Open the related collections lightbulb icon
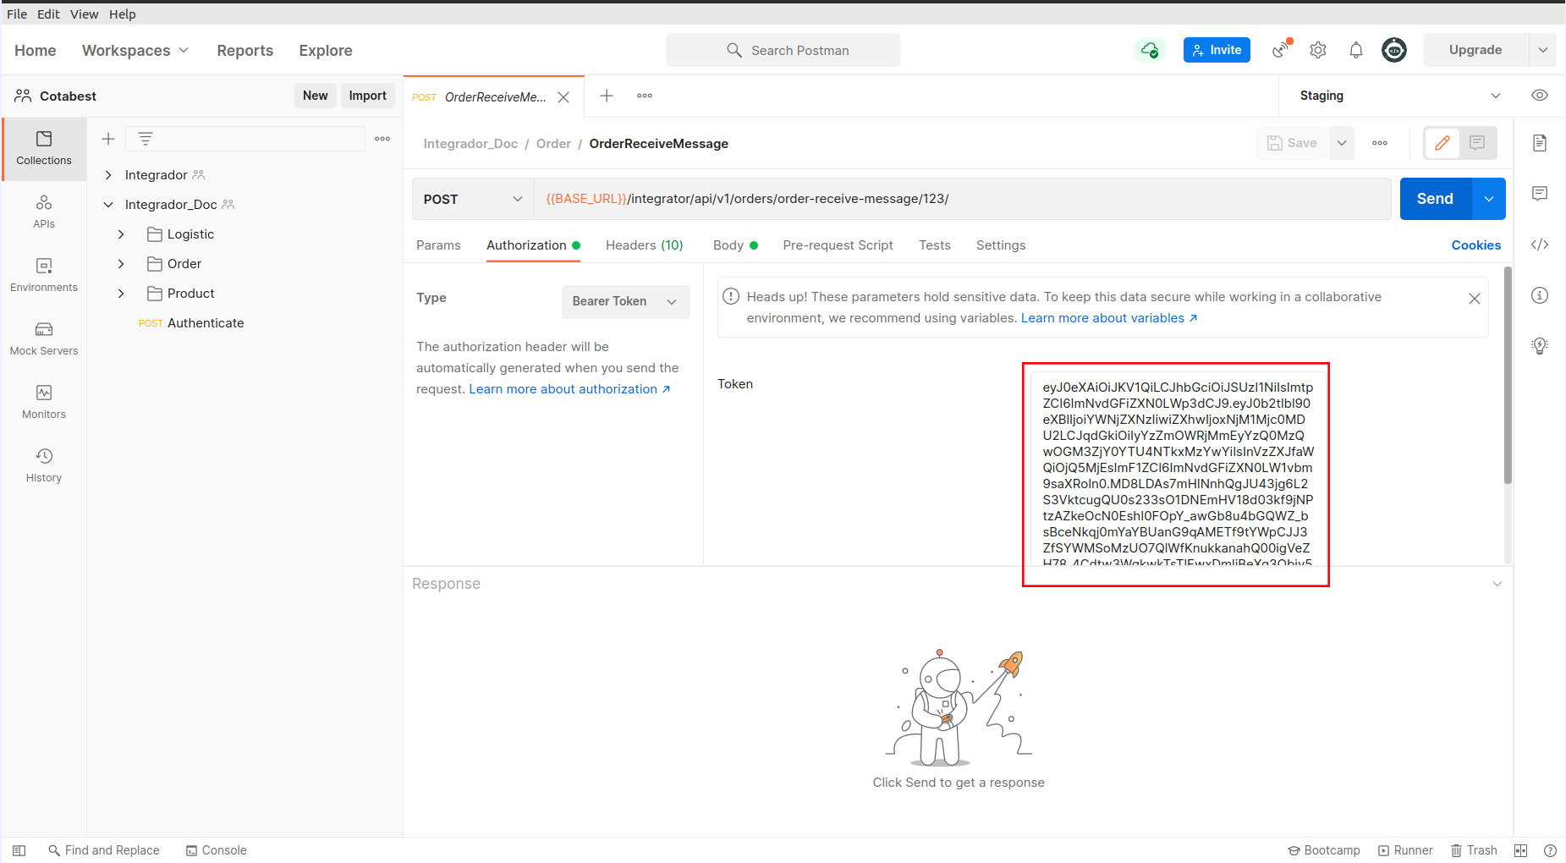This screenshot has height=863, width=1566. pyautogui.click(x=1540, y=346)
